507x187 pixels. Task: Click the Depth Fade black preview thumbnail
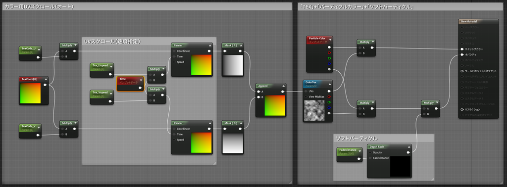[x=400, y=166]
